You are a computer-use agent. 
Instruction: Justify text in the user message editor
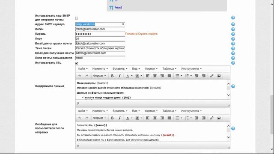tap(169, 118)
